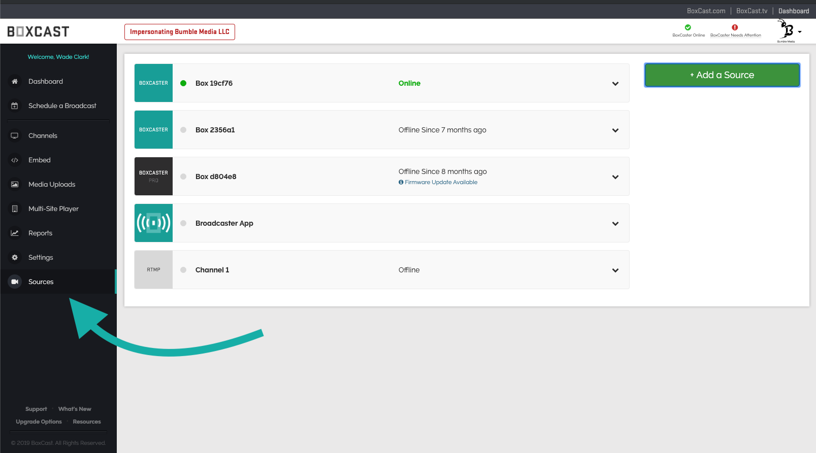This screenshot has width=816, height=453.
Task: Click the Dashboard home icon in sidebar
Action: [15, 81]
